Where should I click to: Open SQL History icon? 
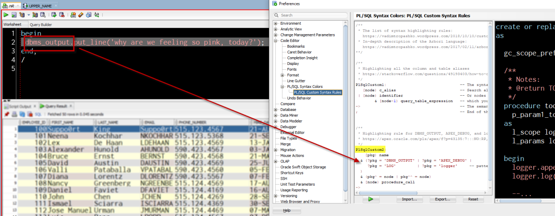tap(88, 15)
